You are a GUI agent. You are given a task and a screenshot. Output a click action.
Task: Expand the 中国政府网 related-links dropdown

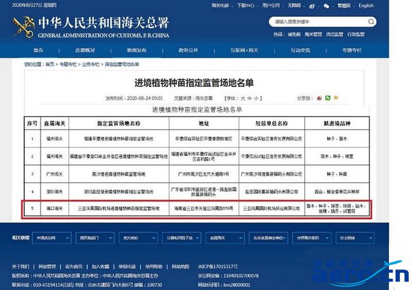point(51,238)
